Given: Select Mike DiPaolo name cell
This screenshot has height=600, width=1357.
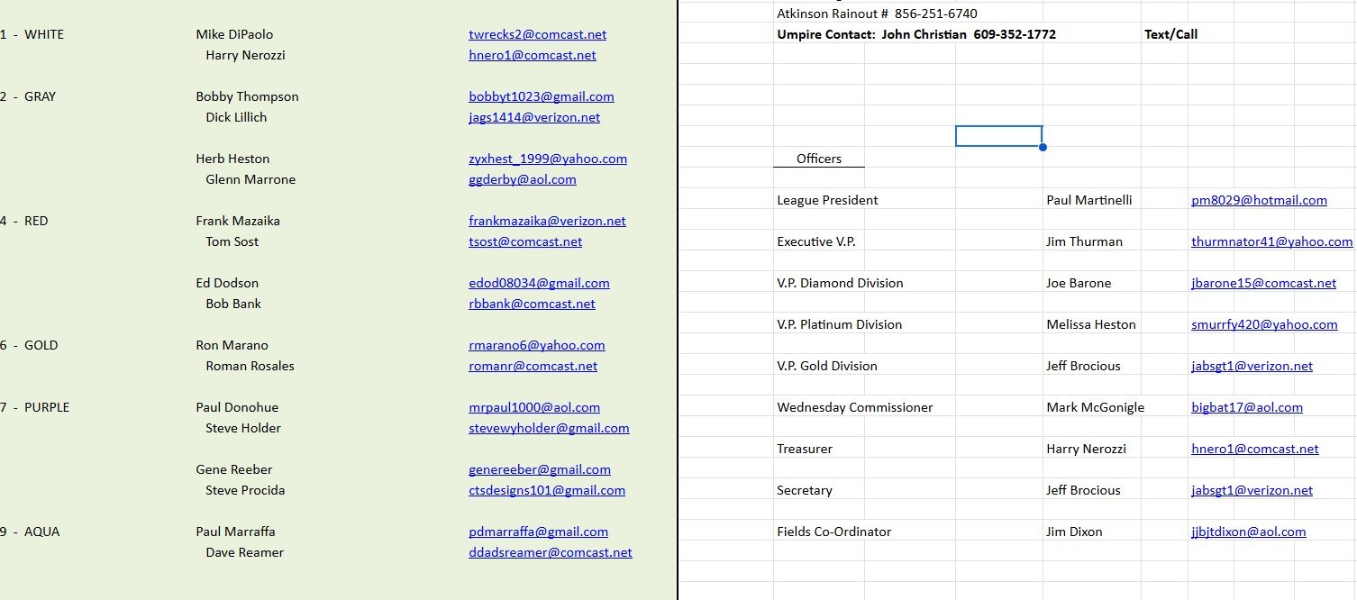Looking at the screenshot, I should pyautogui.click(x=234, y=34).
